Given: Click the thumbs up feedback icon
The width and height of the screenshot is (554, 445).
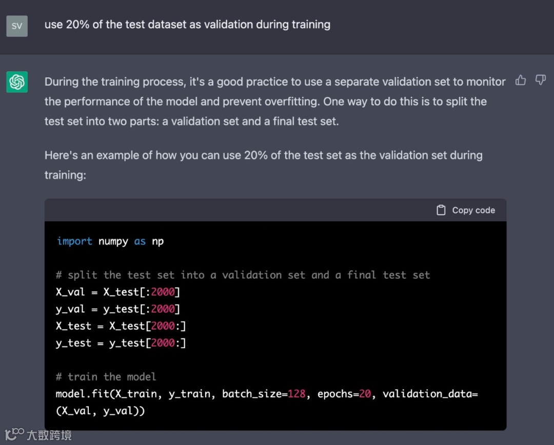Looking at the screenshot, I should (x=521, y=80).
